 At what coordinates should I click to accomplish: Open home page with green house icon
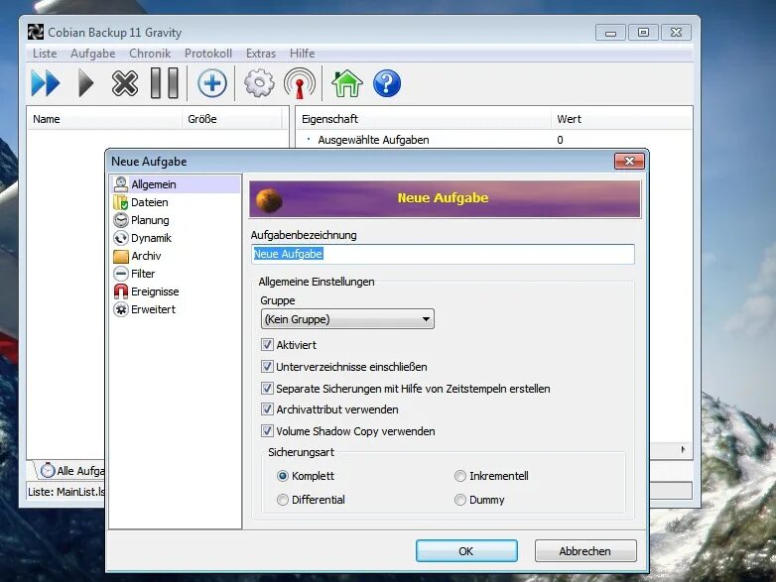pos(347,83)
